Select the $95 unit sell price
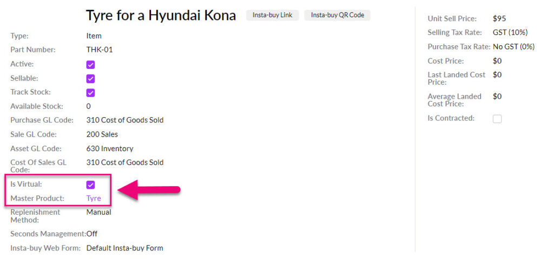This screenshot has width=554, height=259. pyautogui.click(x=499, y=18)
